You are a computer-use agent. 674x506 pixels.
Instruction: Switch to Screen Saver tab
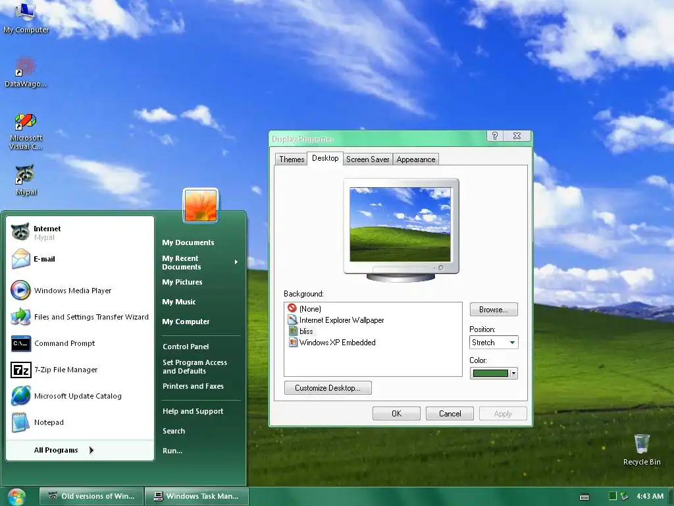[367, 159]
